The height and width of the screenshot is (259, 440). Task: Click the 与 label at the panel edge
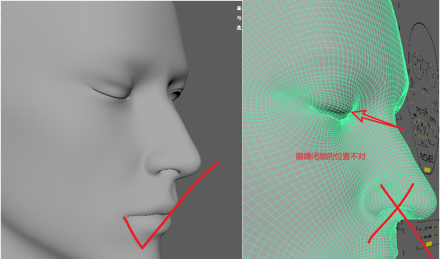pos(239,18)
